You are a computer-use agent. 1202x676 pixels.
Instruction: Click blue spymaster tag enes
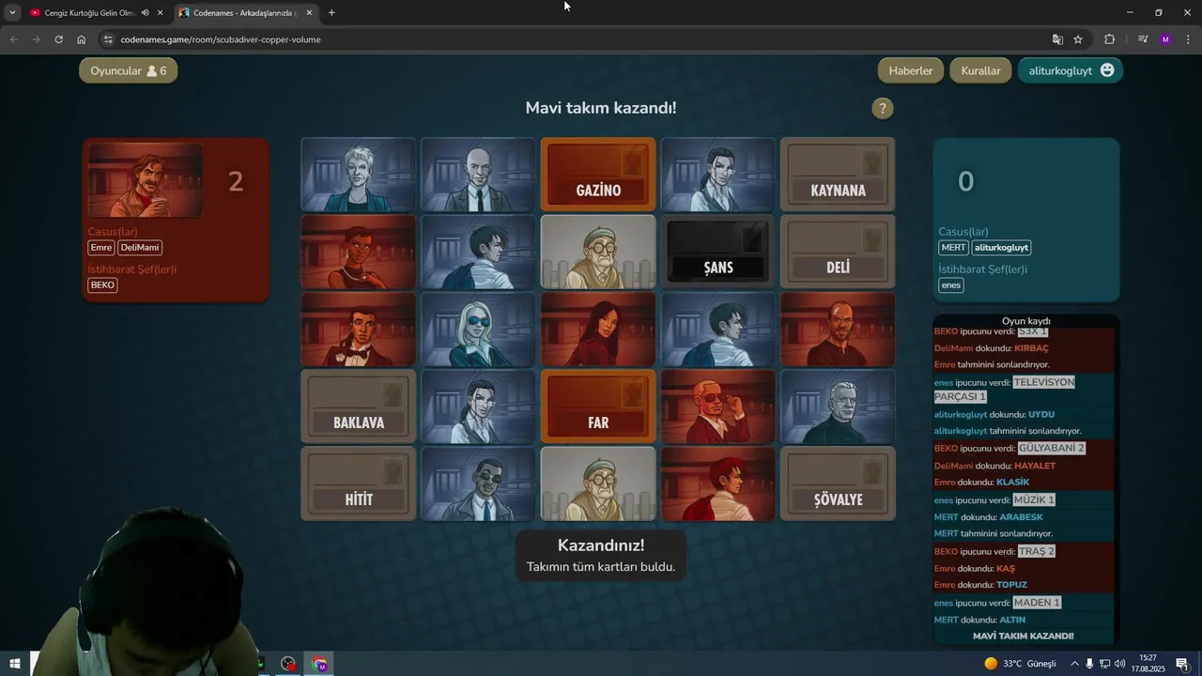[951, 285]
